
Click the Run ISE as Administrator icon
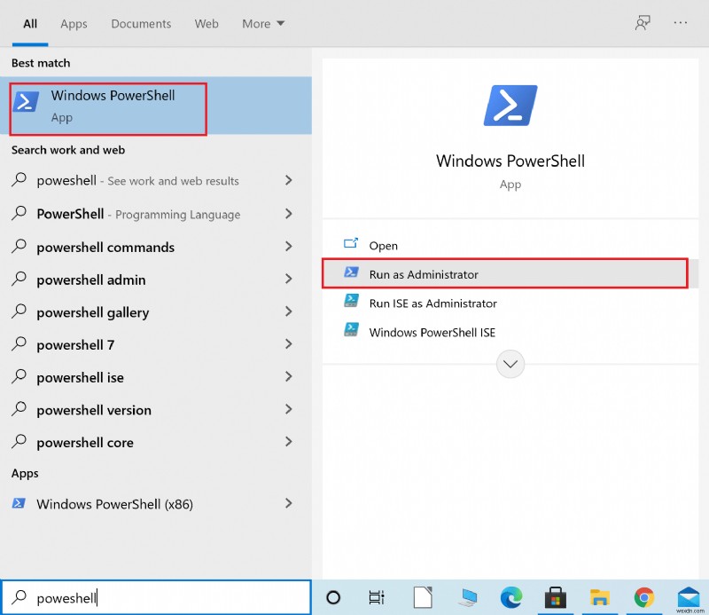(351, 301)
